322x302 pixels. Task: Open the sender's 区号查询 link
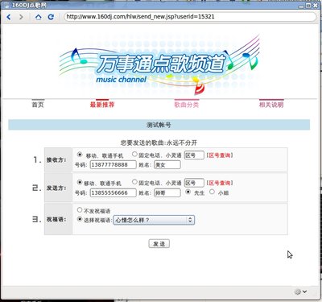click(220, 183)
